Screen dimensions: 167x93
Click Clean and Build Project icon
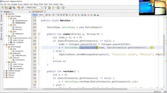click(49, 7)
